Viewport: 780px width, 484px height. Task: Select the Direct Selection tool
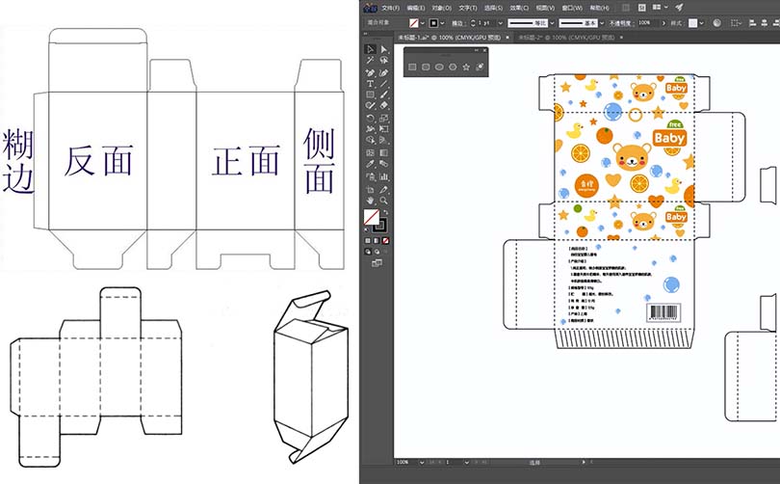coord(383,49)
